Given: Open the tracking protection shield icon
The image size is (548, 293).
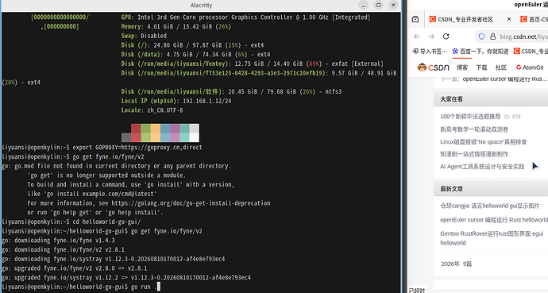Looking at the screenshot, I should point(481,37).
